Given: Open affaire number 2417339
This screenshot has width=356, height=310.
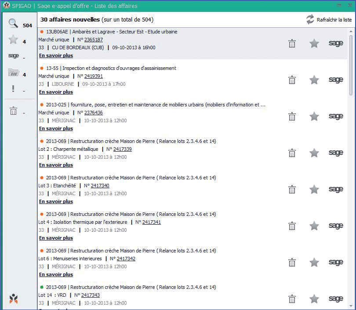Looking at the screenshot, I should tap(123, 149).
